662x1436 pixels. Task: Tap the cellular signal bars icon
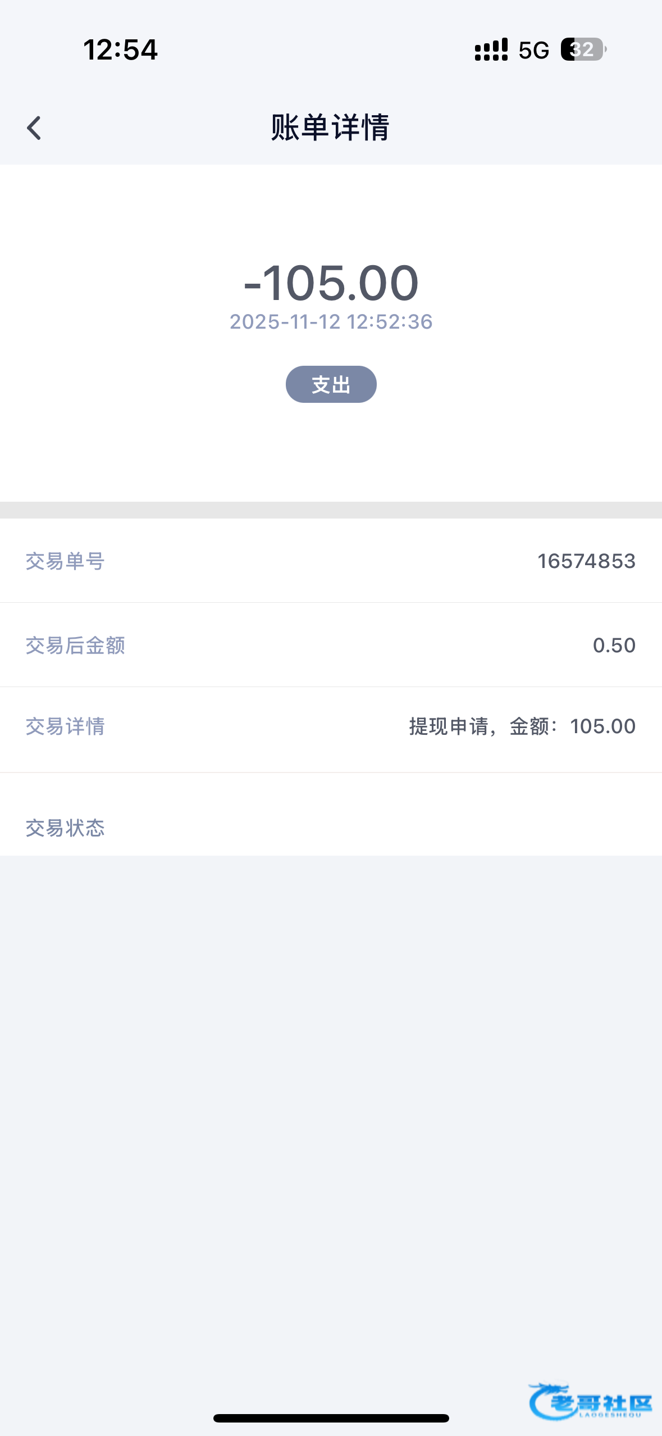tap(491, 50)
